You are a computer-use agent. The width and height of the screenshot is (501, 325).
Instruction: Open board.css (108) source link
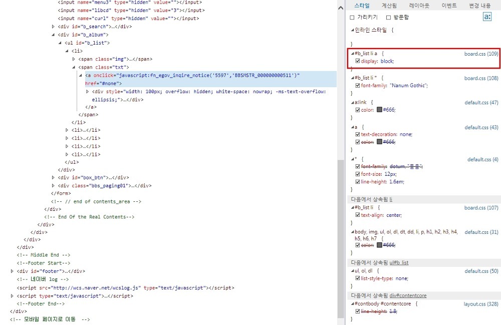click(481, 78)
